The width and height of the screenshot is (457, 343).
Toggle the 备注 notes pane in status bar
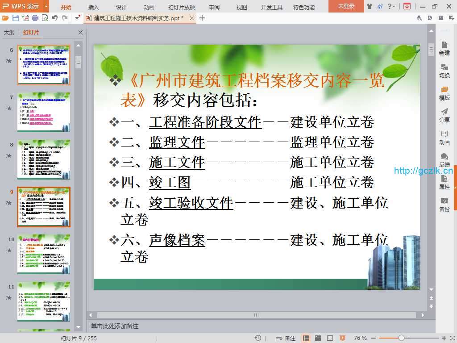pos(286,338)
